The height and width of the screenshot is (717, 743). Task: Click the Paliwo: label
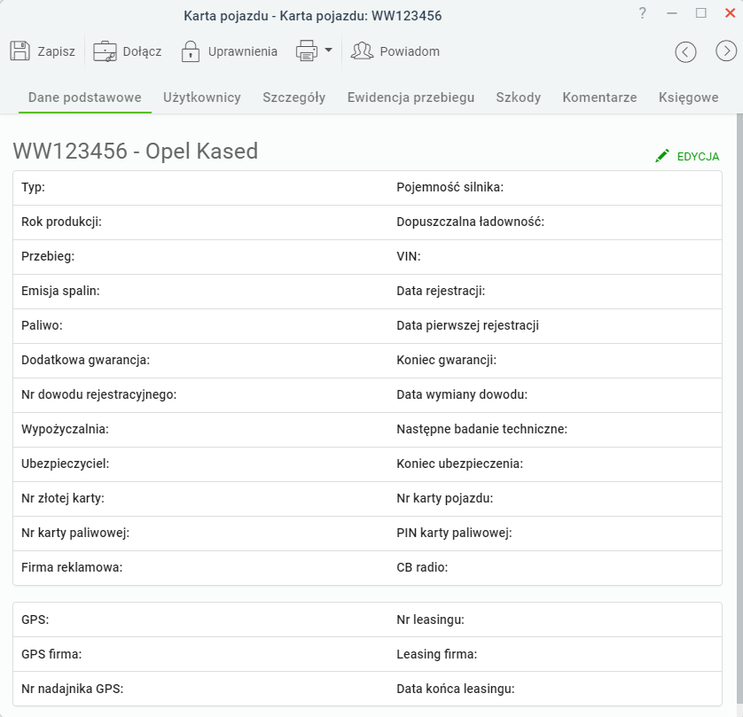pyautogui.click(x=42, y=325)
